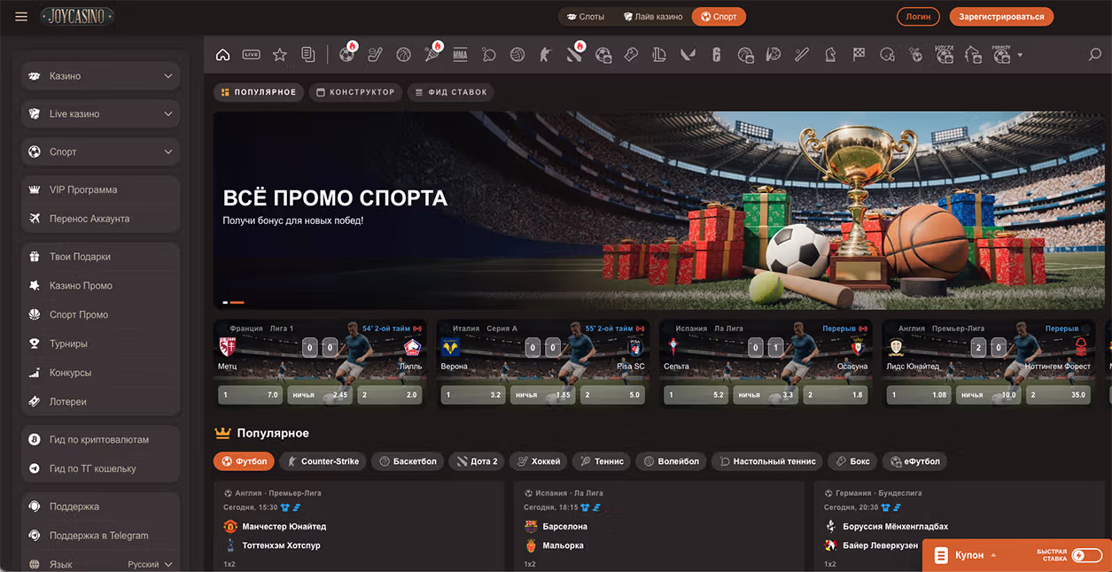Select the baseball bat icon in toolbar
This screenshot has width=1112, height=572.
[x=802, y=55]
